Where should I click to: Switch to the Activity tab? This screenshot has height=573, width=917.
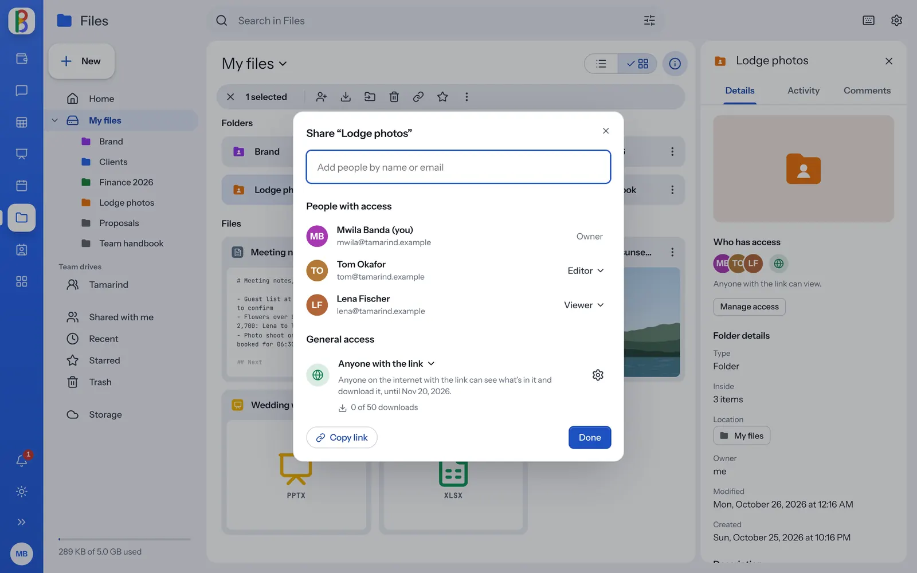(x=803, y=91)
